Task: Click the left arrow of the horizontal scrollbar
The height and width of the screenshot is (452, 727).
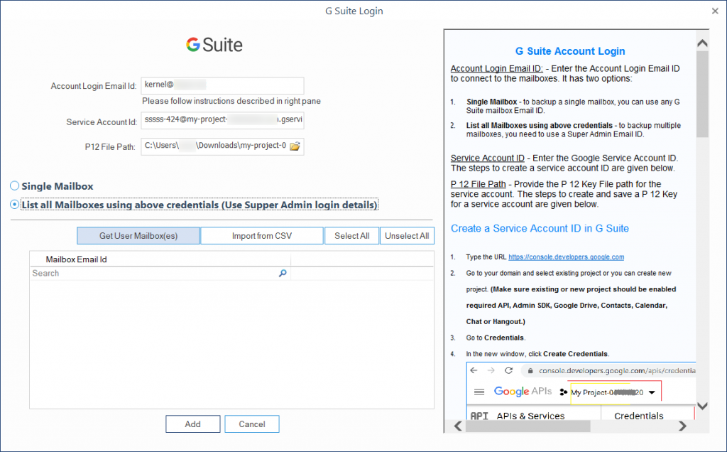Action: point(458,426)
